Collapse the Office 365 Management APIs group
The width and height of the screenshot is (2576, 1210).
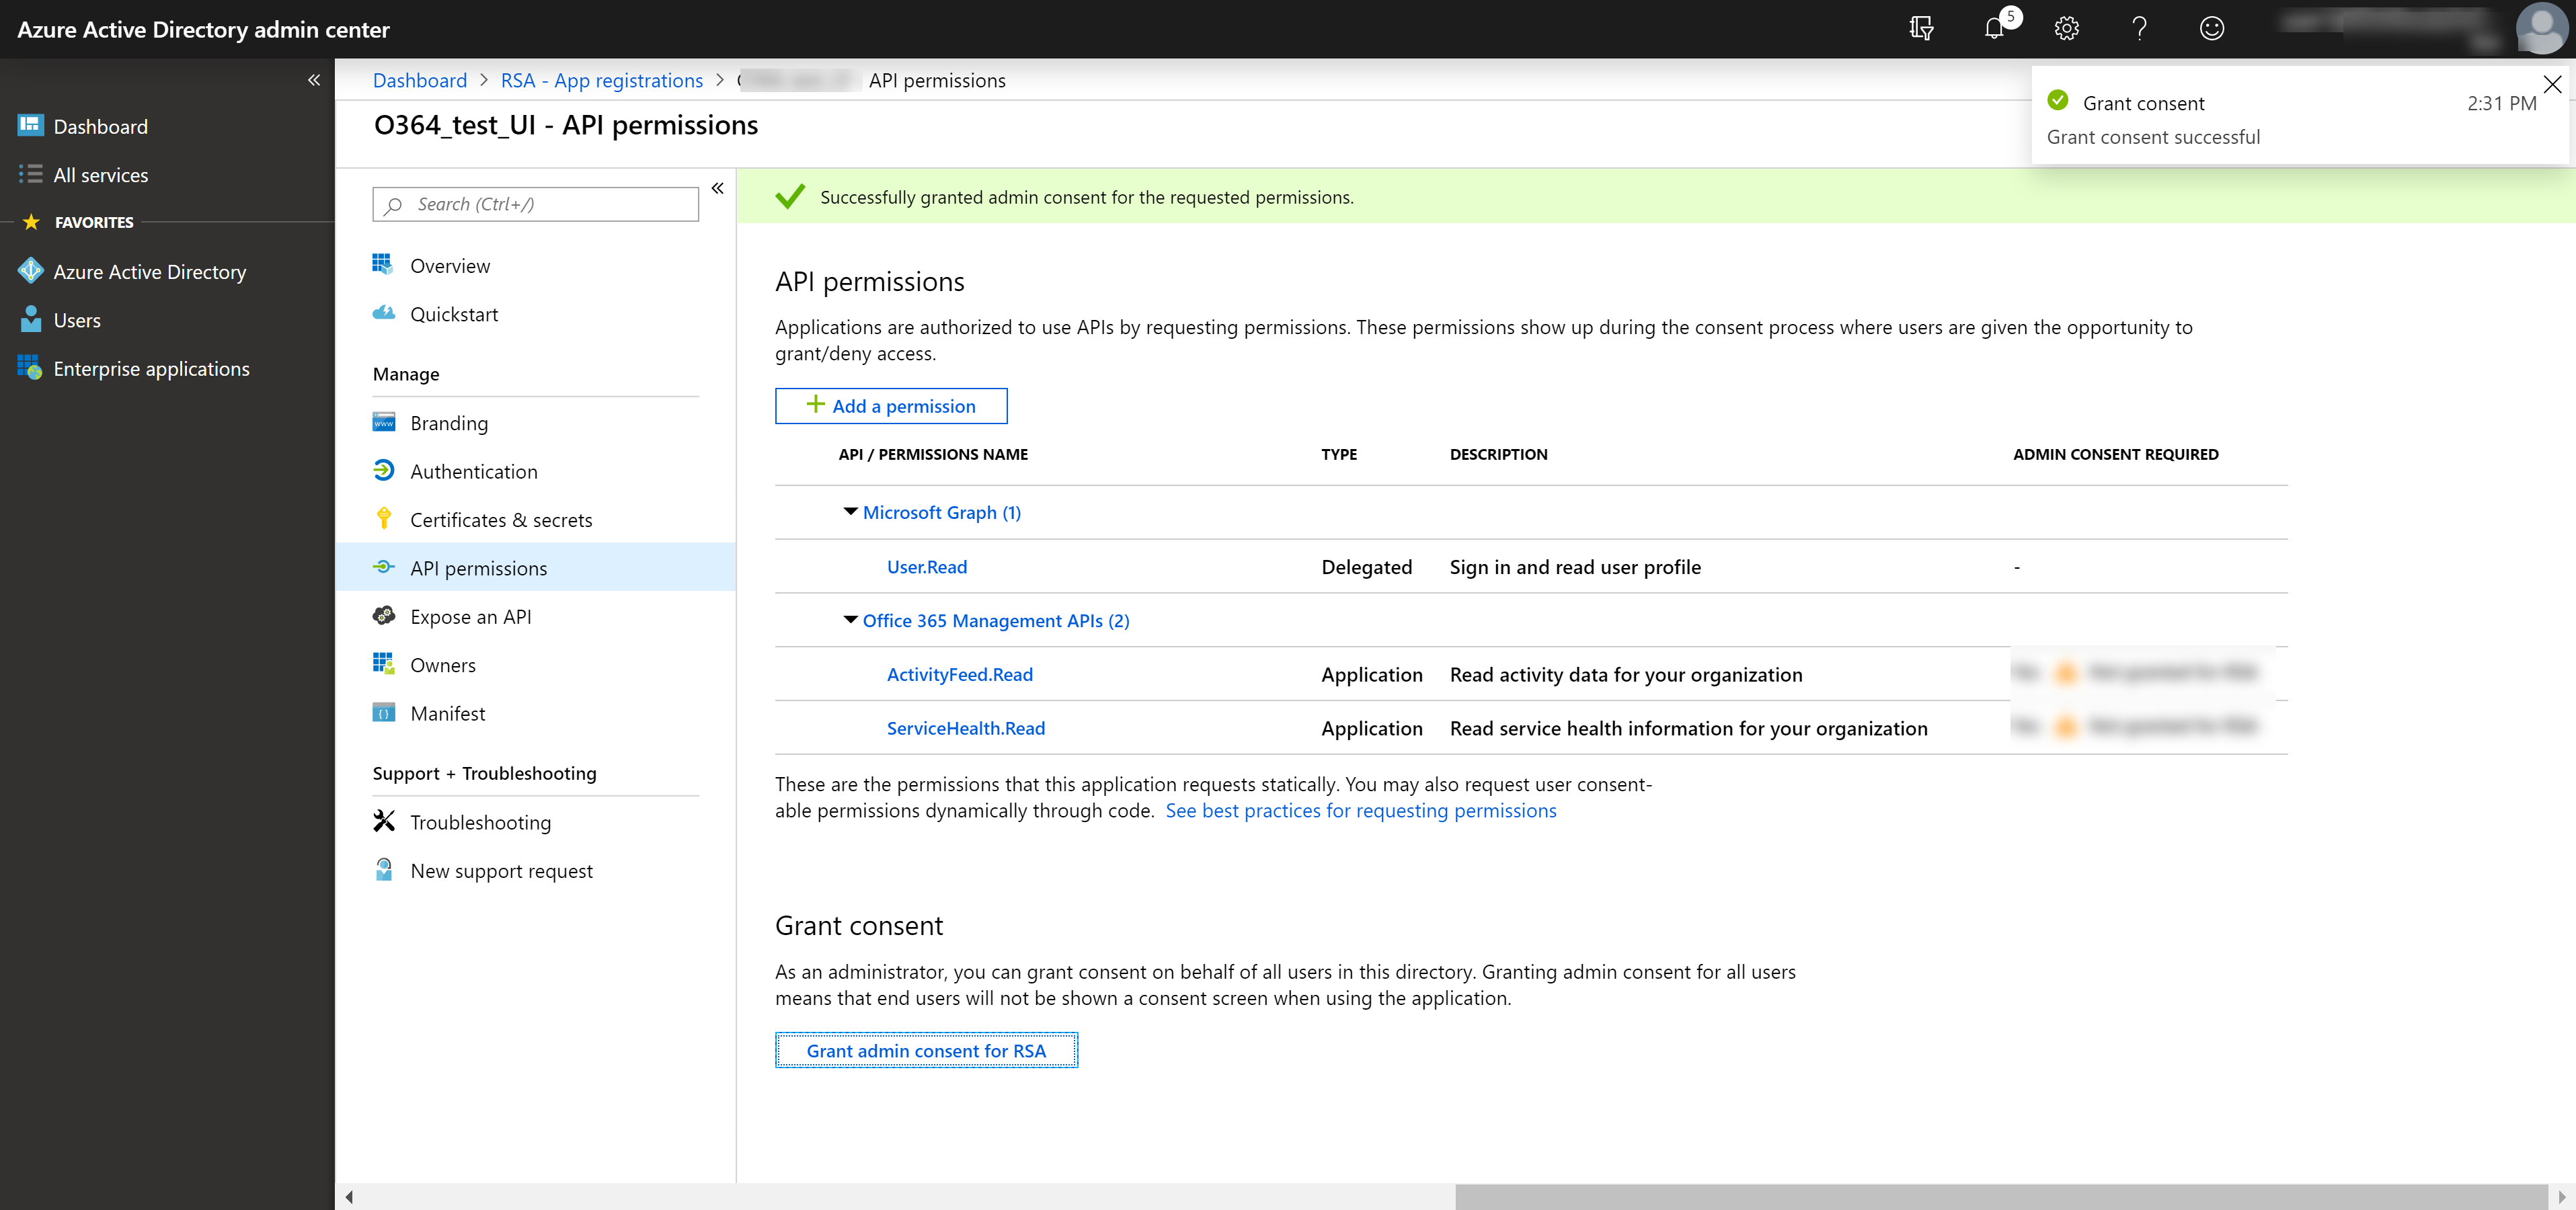850,620
